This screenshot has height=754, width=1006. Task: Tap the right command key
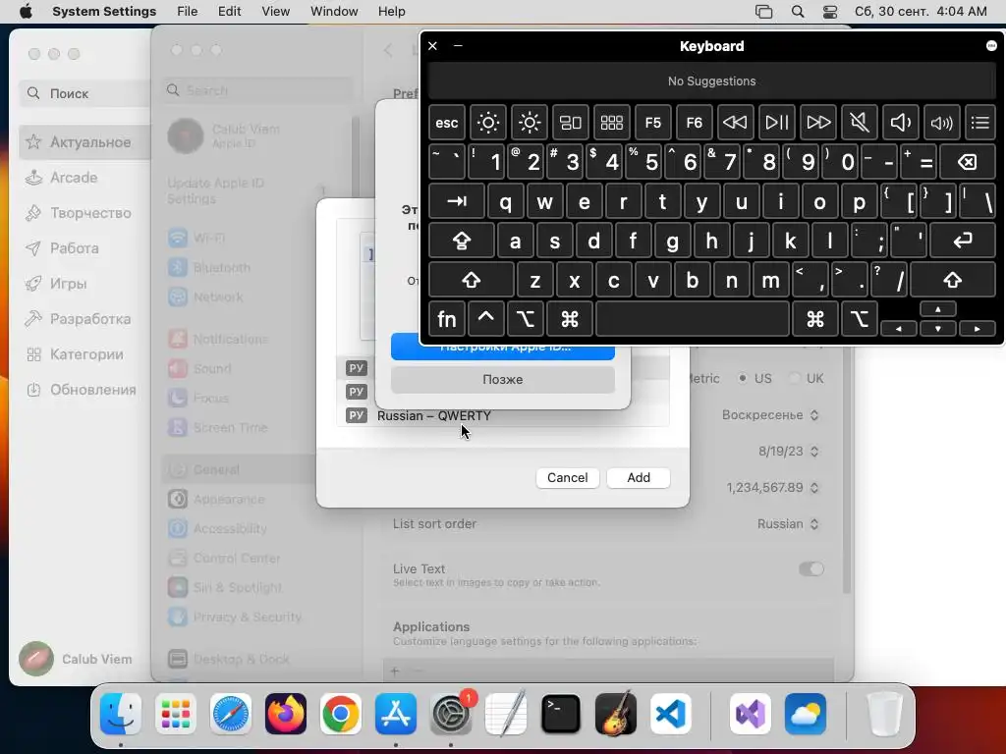coord(814,319)
